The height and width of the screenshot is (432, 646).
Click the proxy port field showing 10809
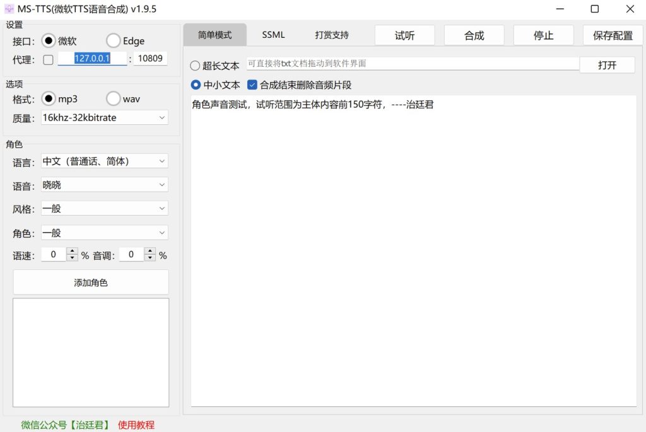(x=150, y=59)
